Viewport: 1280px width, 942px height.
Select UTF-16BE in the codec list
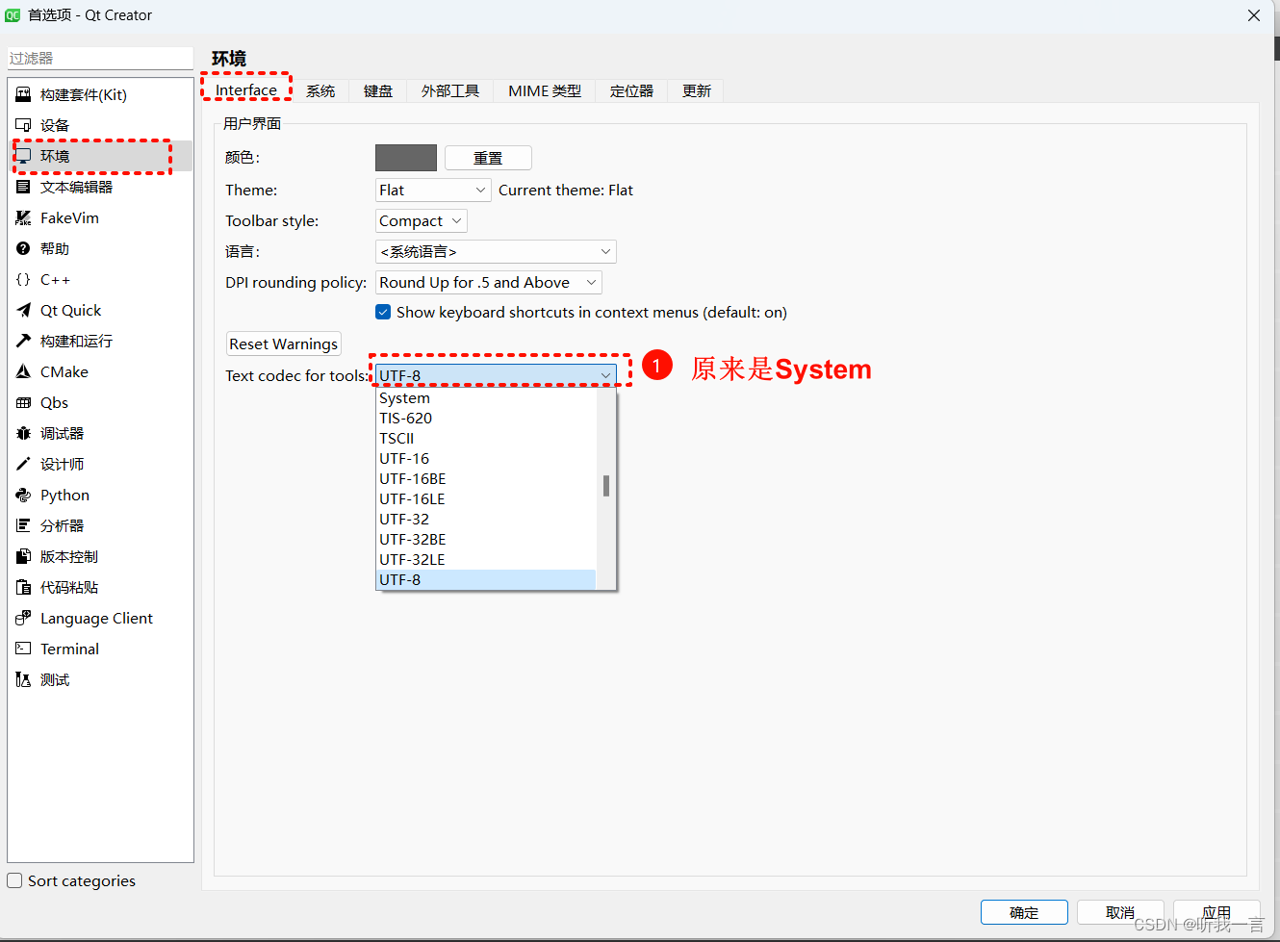click(486, 479)
